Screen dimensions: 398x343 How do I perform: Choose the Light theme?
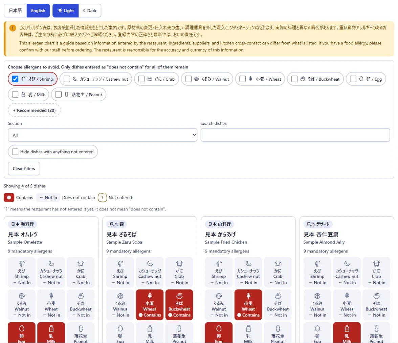pos(66,11)
